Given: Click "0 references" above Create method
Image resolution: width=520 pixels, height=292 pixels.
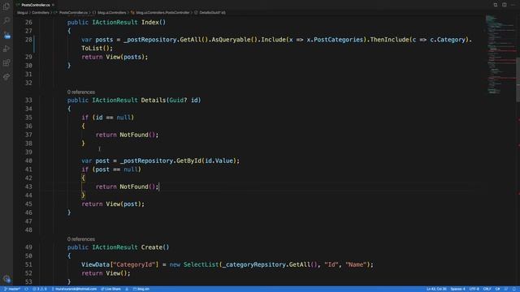Looking at the screenshot, I should (x=81, y=239).
